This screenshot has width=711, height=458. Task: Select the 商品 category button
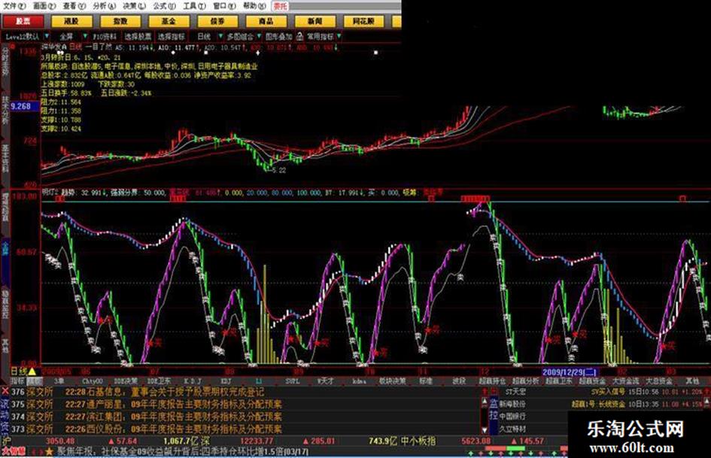pos(266,21)
